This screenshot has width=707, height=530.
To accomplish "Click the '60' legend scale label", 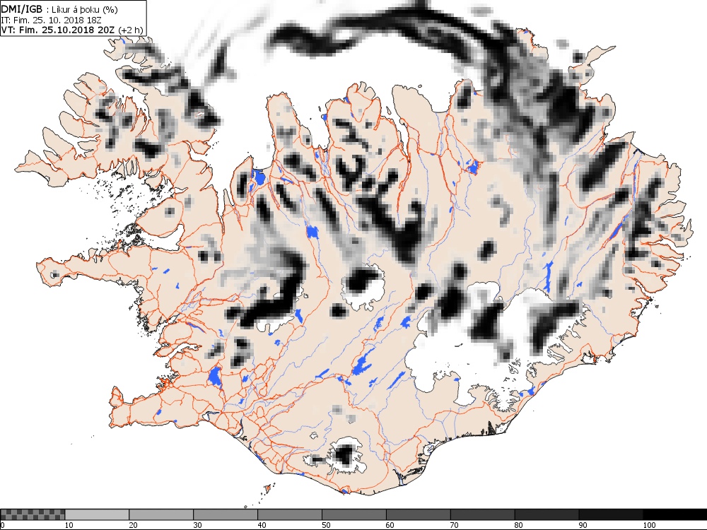I will pyautogui.click(x=390, y=525).
